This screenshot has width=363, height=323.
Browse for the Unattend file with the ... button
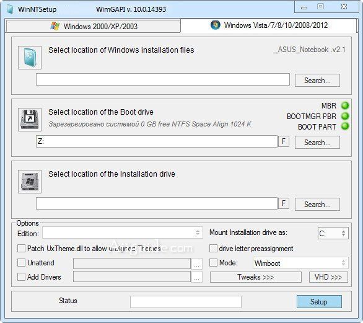tap(197, 263)
